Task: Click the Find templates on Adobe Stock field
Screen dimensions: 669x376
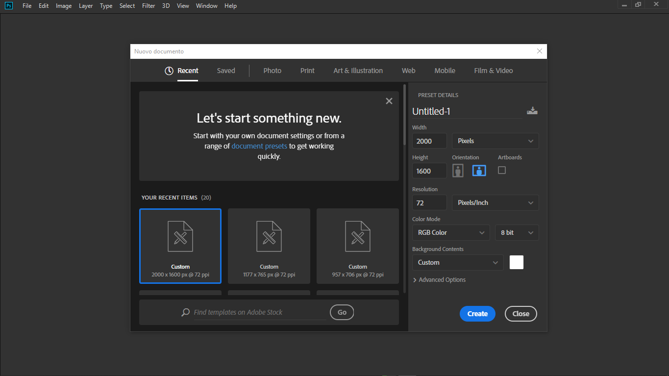Action: click(260, 312)
